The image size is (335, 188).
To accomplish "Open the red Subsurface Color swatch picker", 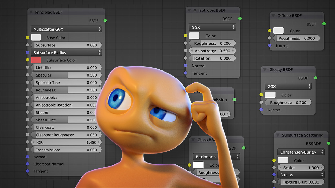I will (36, 60).
